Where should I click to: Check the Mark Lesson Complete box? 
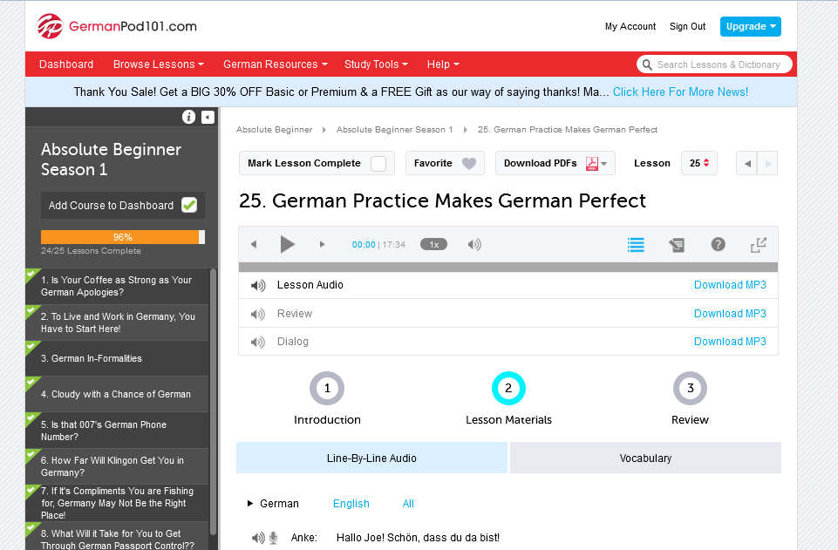(x=379, y=163)
